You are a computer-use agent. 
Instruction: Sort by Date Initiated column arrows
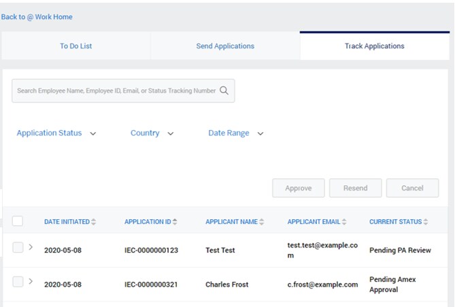[94, 222]
